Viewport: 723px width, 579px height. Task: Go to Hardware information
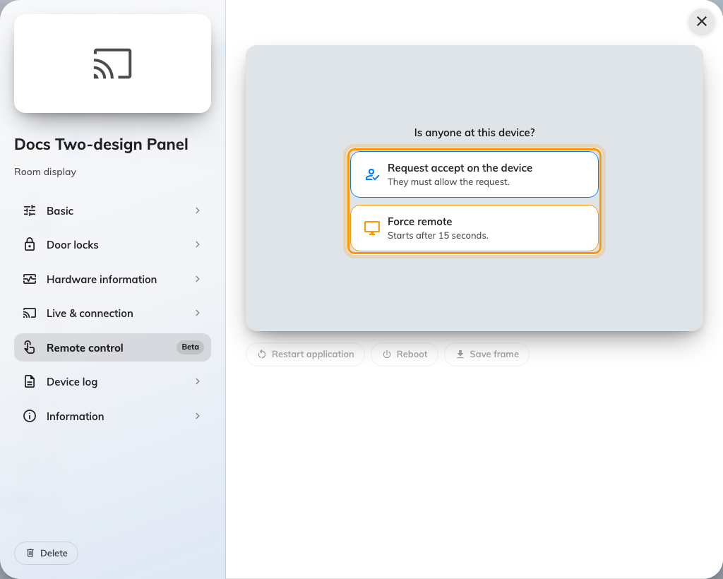pos(112,279)
